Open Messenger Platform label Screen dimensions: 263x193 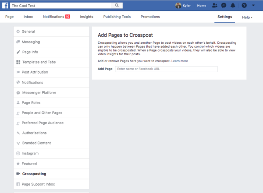click(x=39, y=93)
